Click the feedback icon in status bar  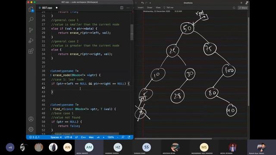coord(123,137)
